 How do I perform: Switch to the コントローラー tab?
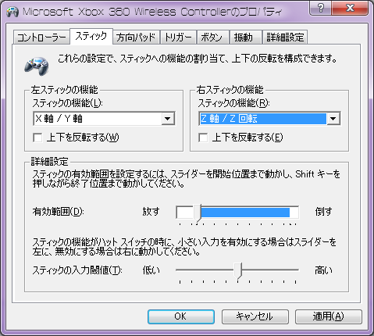click(41, 38)
